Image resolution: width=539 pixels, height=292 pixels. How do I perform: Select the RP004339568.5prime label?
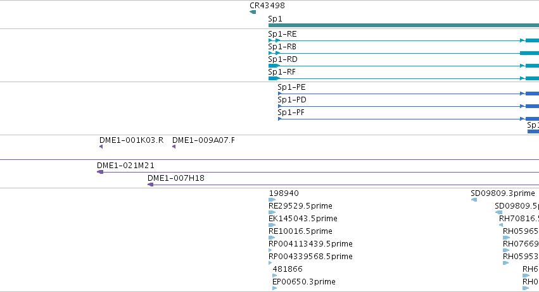[x=310, y=257]
